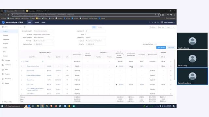This screenshot has height=117, width=209.
Task: Toggle the black dot on Carpet Adhesive row
Action: [116, 66]
